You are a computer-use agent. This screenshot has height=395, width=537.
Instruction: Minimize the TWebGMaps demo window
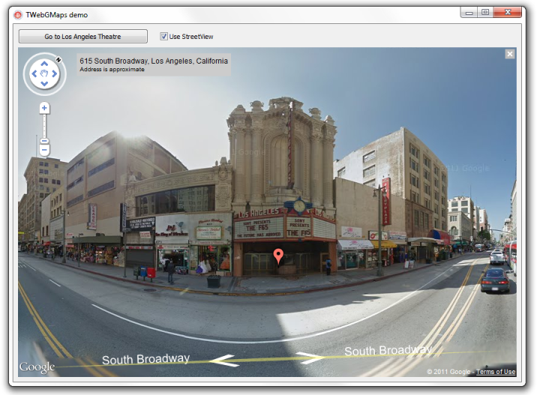[x=469, y=13]
